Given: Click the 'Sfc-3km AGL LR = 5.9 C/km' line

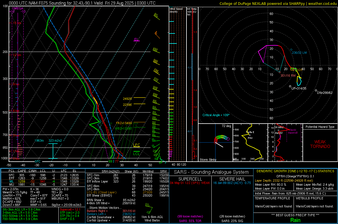Looking at the screenshot, I should point(21,210).
